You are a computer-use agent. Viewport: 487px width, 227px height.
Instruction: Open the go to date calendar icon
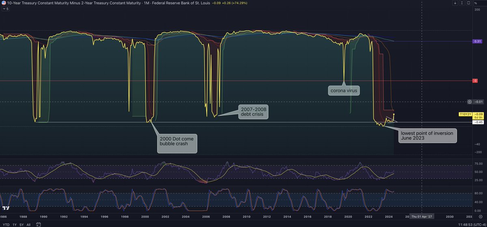click(x=38, y=224)
